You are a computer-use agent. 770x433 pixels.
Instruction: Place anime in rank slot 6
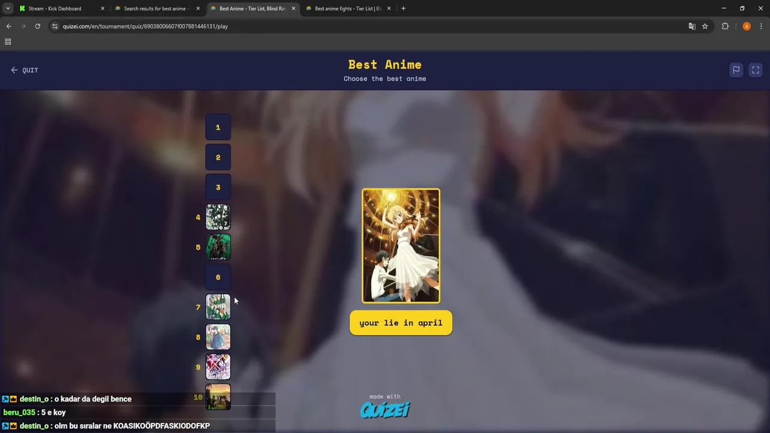click(218, 277)
